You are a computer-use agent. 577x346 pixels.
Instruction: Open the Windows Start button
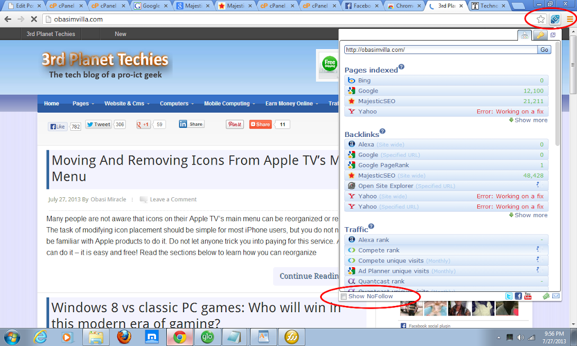[12, 337]
